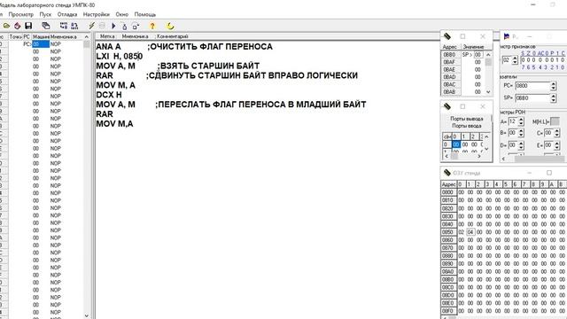
Task: Click into the A= register field
Action: 513,121
